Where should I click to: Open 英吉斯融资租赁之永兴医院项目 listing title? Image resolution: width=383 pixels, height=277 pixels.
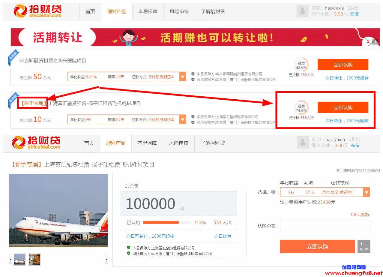coord(53,60)
